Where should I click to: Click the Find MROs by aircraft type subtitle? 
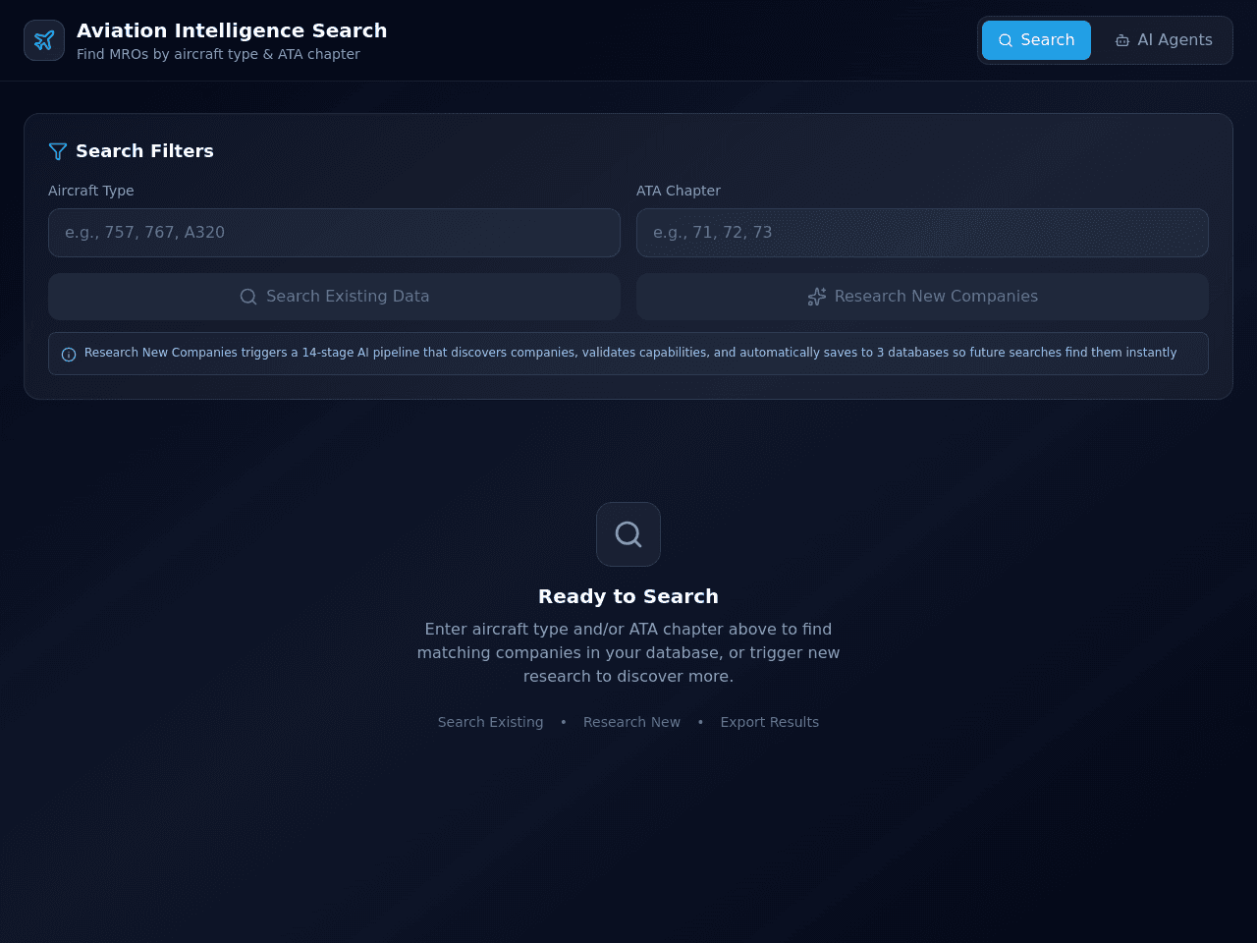[218, 54]
